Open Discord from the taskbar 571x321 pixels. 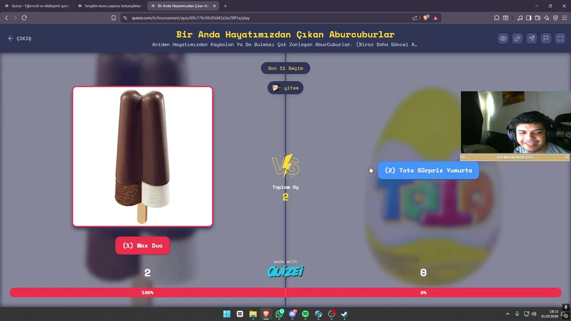pos(293,314)
